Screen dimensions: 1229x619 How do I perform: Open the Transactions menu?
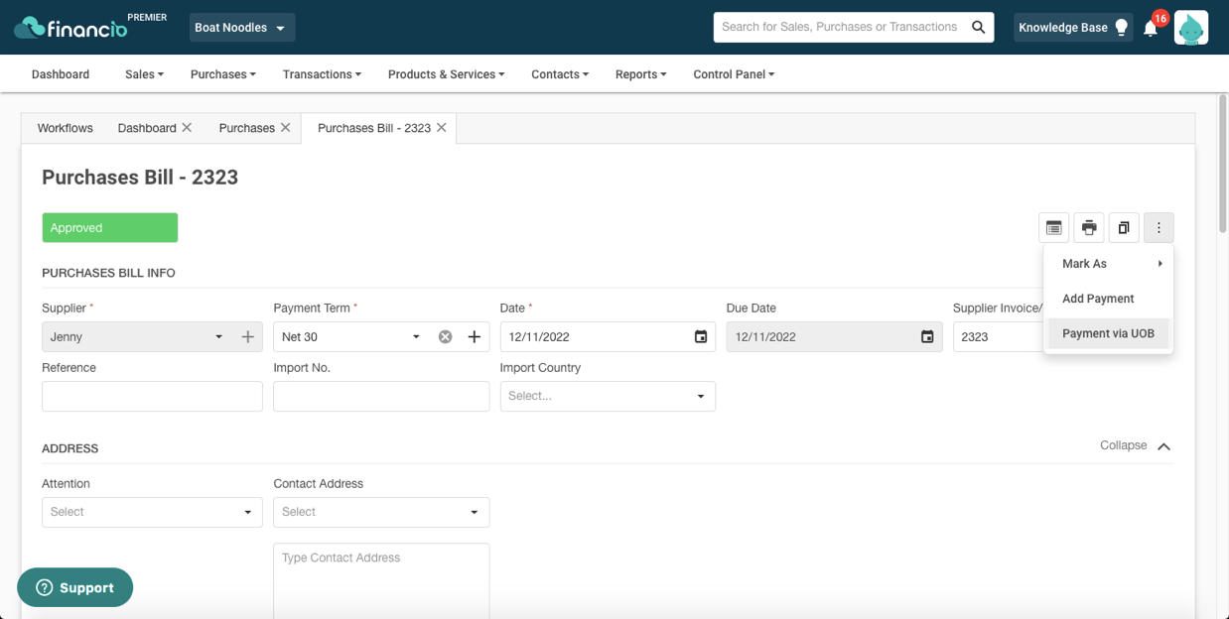click(322, 74)
